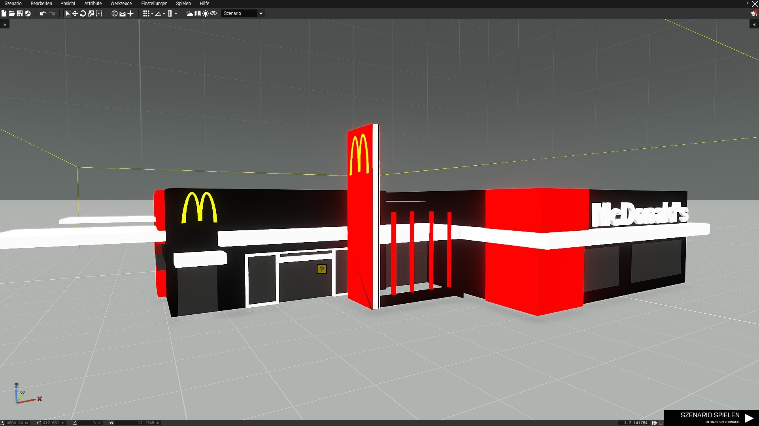Open the Szenario workspace combo box

pos(243,13)
